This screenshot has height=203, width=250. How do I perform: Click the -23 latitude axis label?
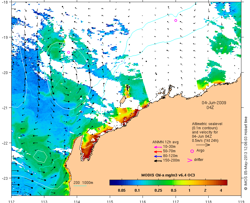4,178
